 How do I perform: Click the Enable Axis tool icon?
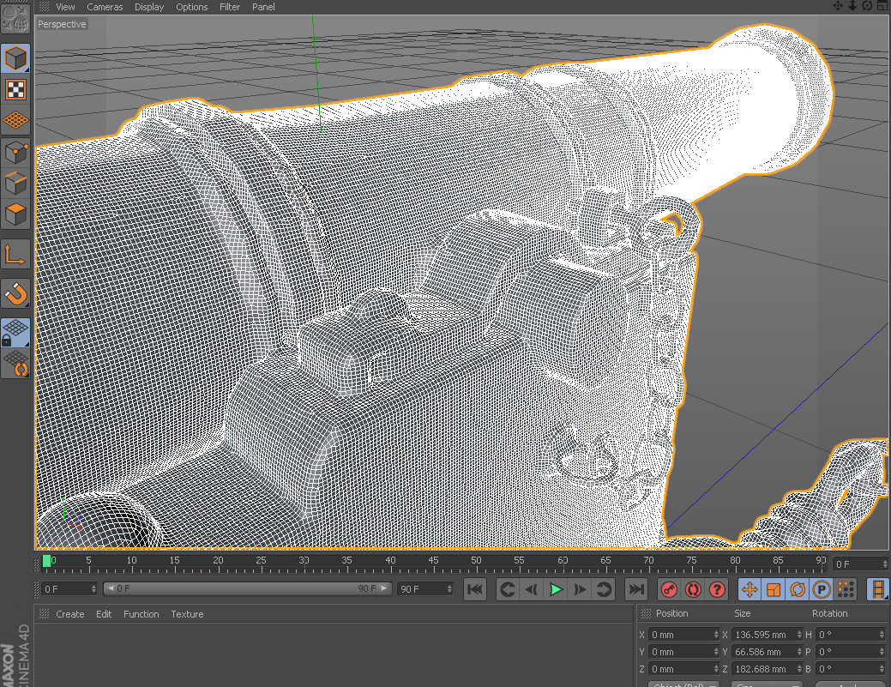point(16,254)
